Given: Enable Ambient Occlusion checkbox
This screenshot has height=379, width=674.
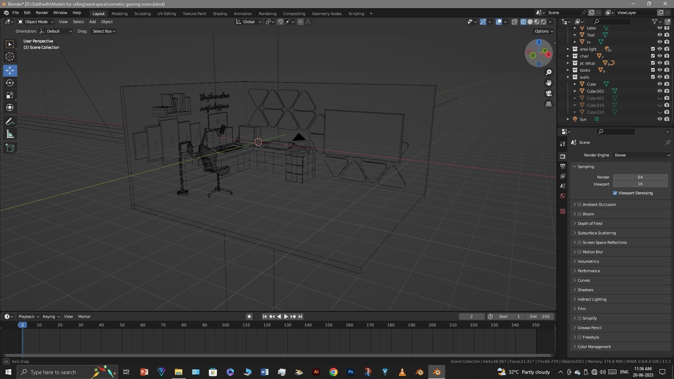Looking at the screenshot, I should point(580,205).
